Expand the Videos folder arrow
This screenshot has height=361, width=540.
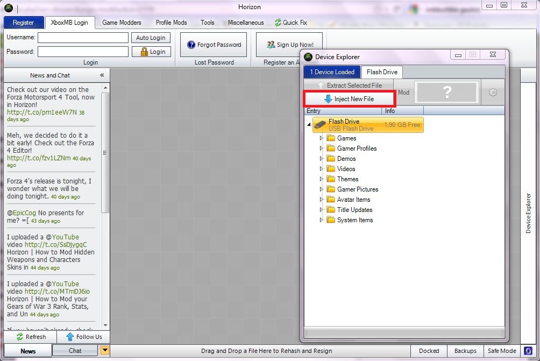[x=321, y=169]
